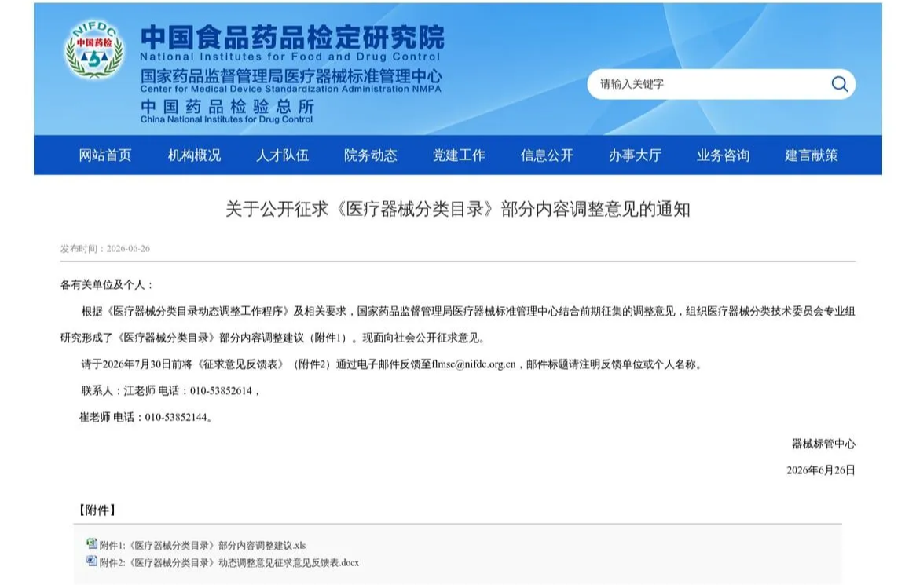The image size is (916, 585).
Task: Click the 【附件】 heading
Action: (97, 510)
